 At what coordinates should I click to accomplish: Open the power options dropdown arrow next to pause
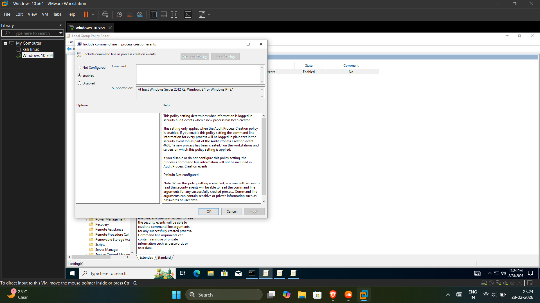click(93, 14)
